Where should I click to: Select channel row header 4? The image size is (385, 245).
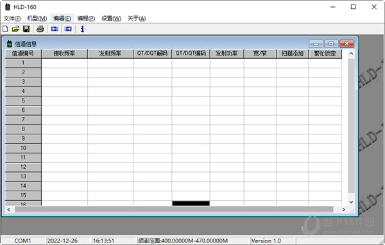pos(23,91)
